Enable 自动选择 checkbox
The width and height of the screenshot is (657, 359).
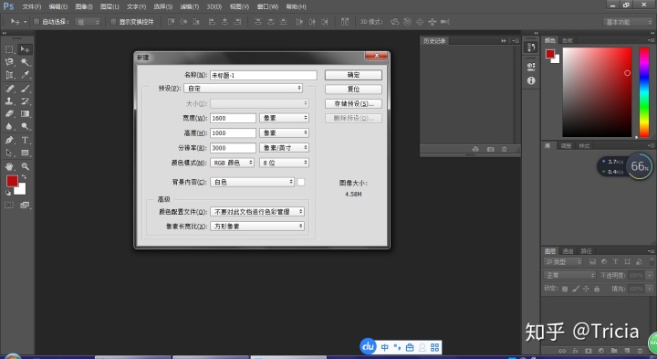[36, 22]
